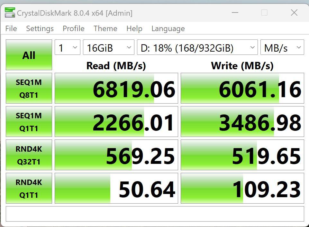Expand the D: drive selection dropdown
Image resolution: width=309 pixels, height=227 pixels.
pos(197,48)
